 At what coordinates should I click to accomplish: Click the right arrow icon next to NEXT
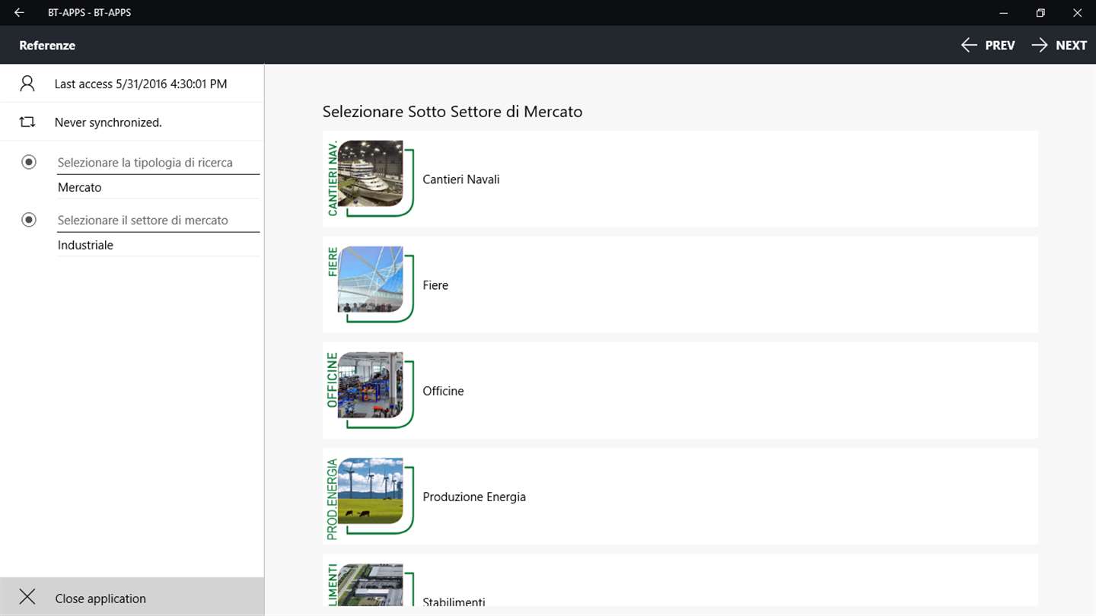tap(1040, 46)
